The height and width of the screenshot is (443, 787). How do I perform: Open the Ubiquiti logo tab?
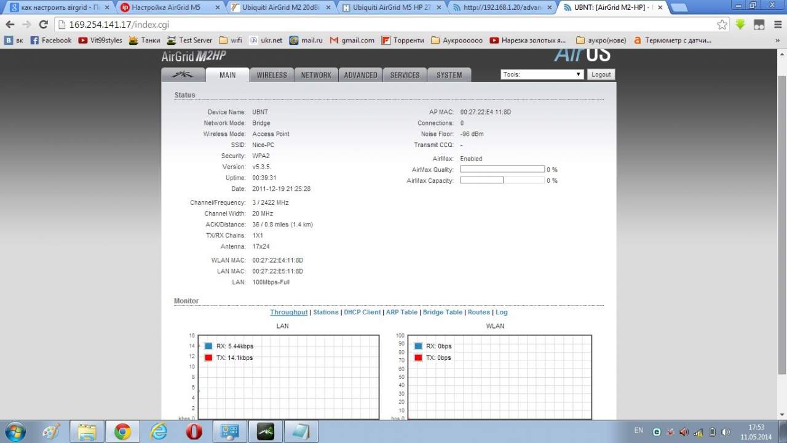(x=183, y=74)
